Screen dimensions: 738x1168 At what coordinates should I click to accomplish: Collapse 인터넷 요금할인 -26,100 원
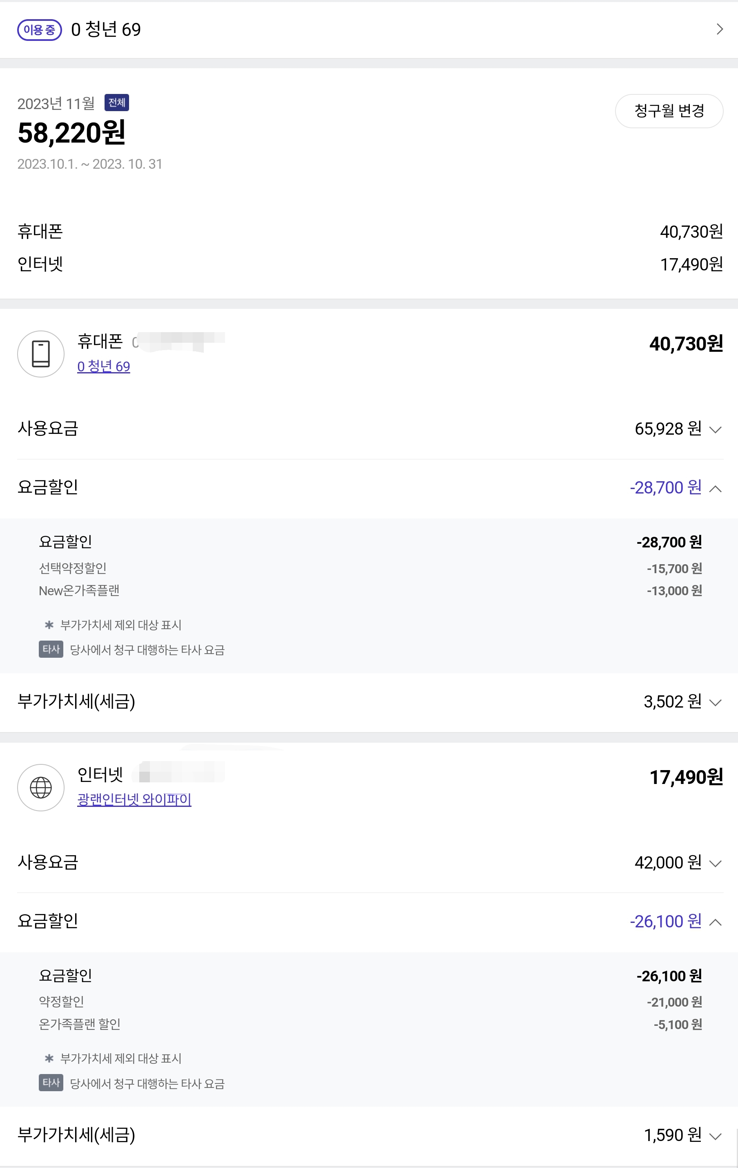715,922
